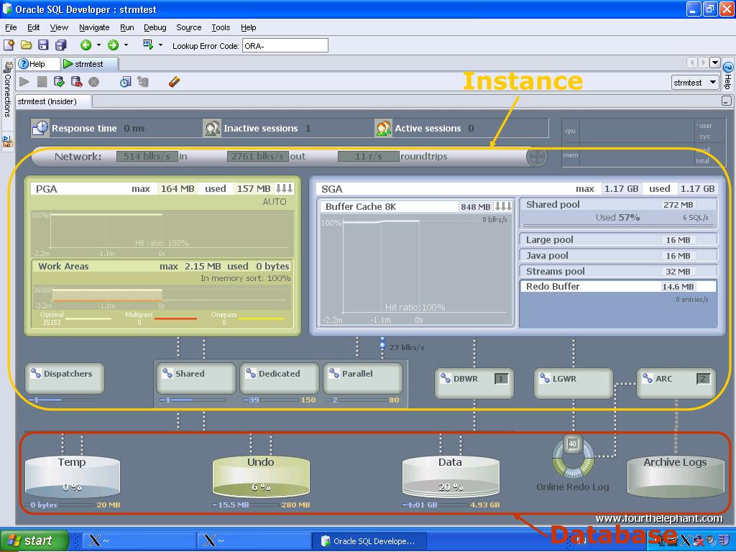Open the SQL Worksheet icon dropdown arrow

click(160, 45)
